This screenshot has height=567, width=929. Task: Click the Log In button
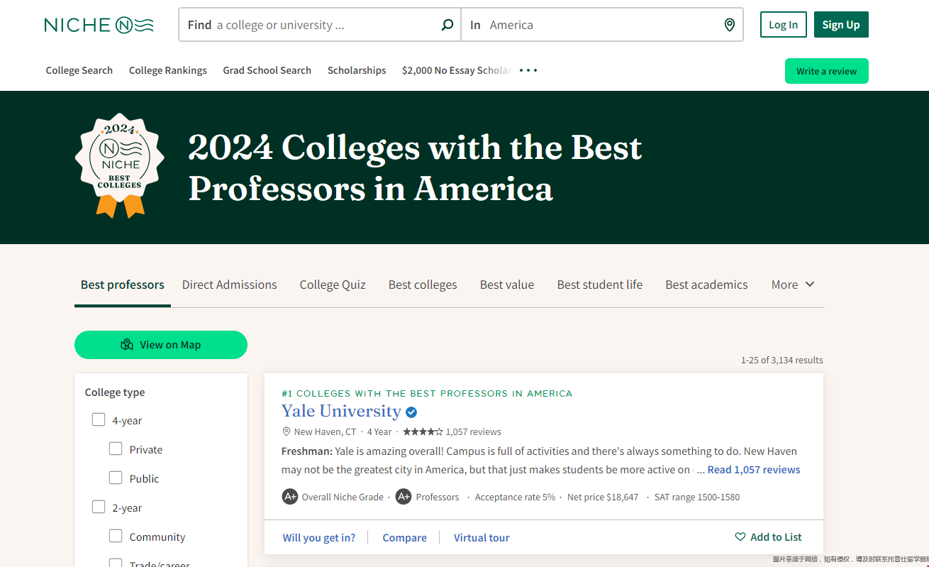pos(784,25)
